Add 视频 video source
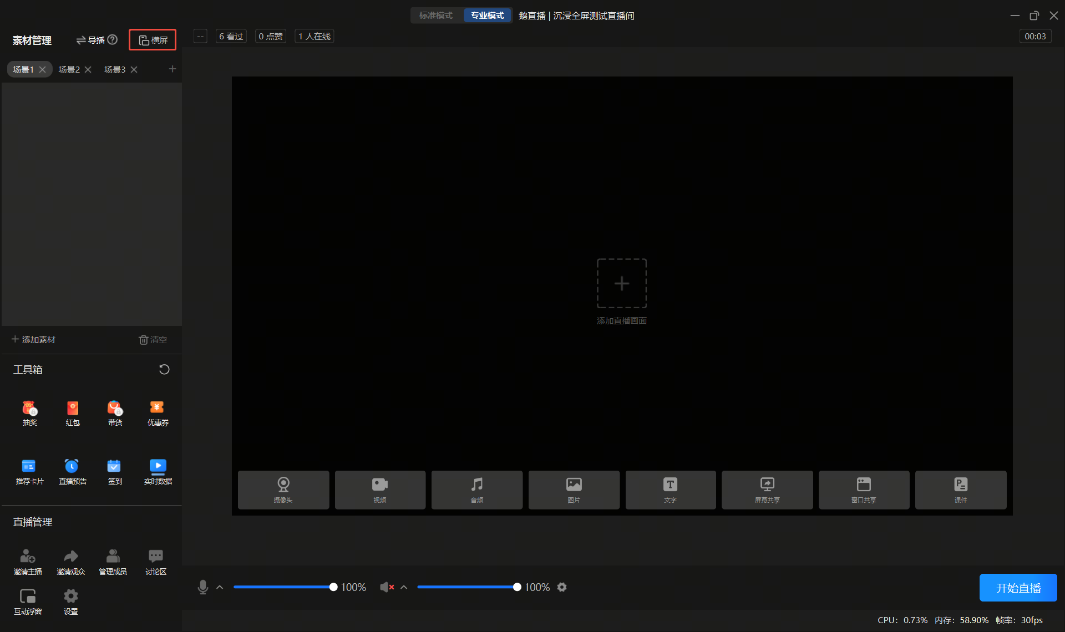1065x632 pixels. pos(380,490)
